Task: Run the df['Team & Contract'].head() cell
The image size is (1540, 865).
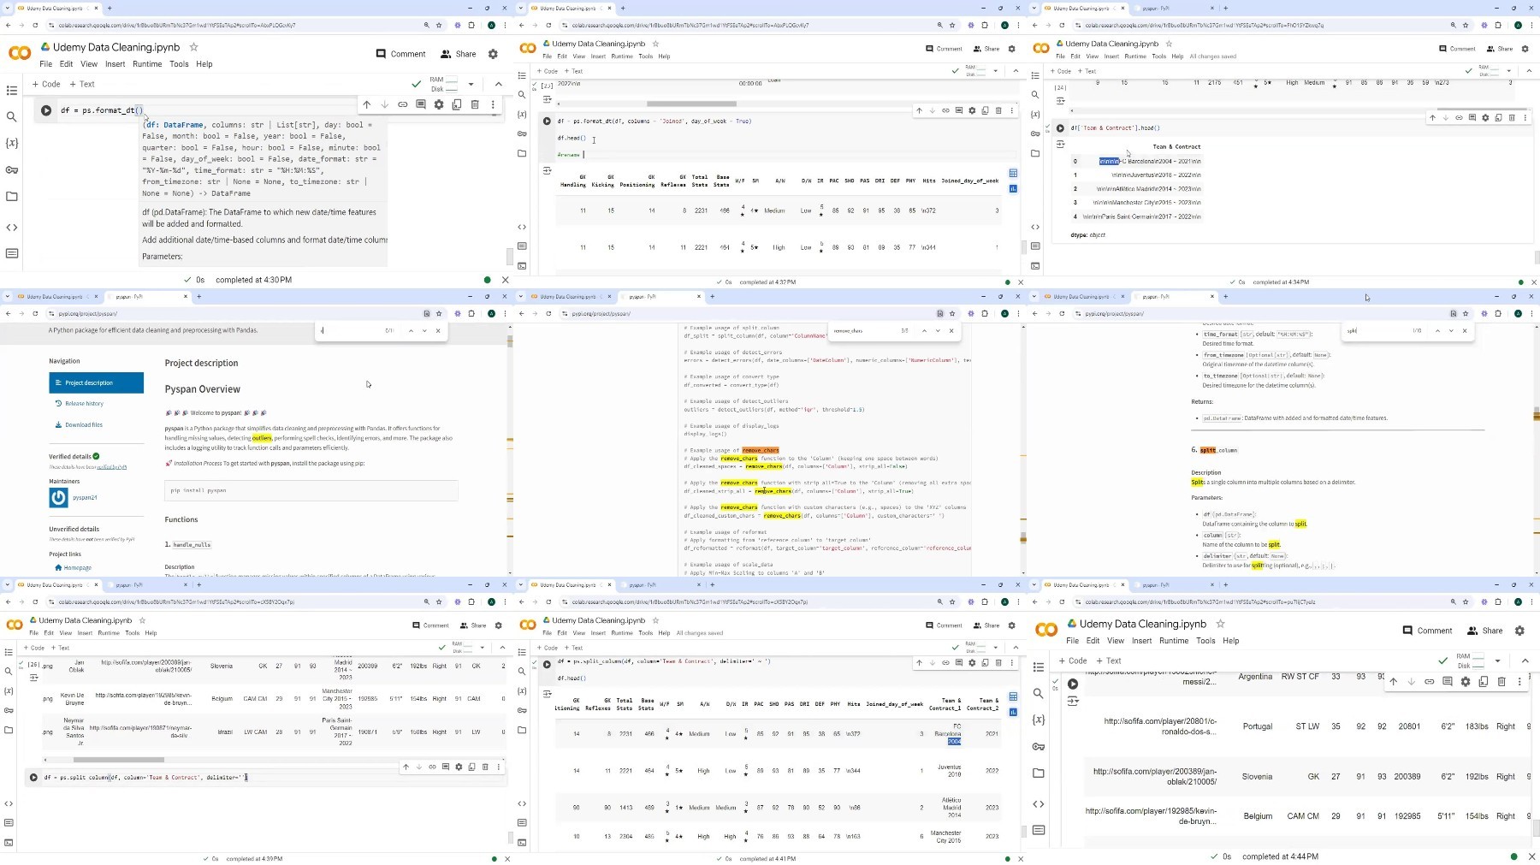Action: [x=1060, y=128]
